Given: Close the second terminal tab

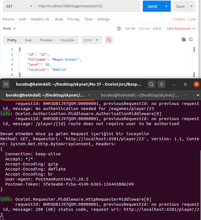Looking at the screenshot, I should (x=184, y=95).
